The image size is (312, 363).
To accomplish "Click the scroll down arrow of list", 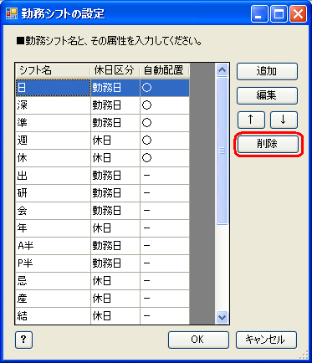I will [x=222, y=317].
